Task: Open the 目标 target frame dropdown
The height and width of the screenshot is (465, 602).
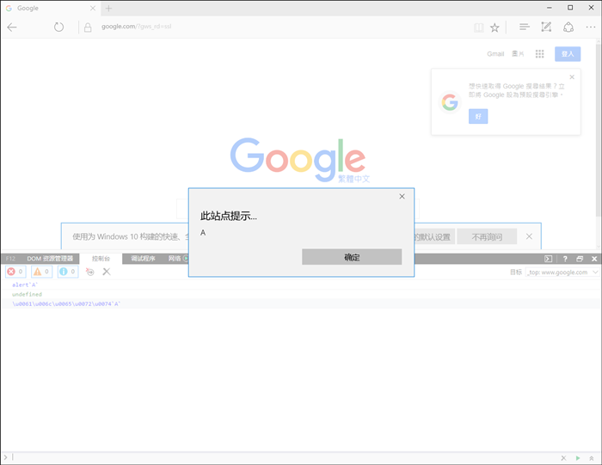Action: (x=562, y=272)
